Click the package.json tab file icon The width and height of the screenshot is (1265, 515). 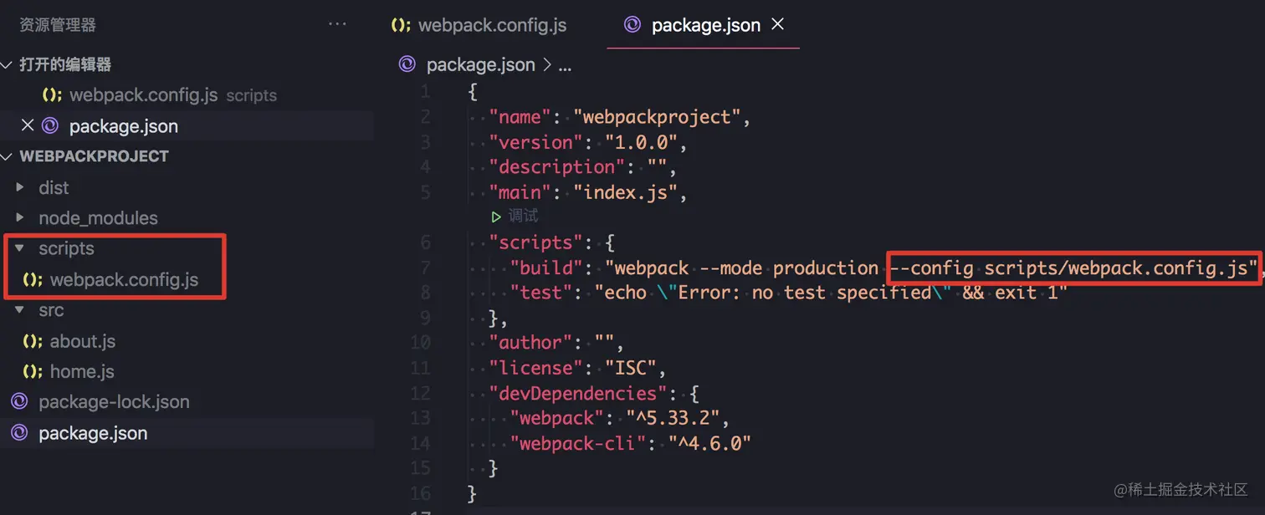pyautogui.click(x=632, y=25)
